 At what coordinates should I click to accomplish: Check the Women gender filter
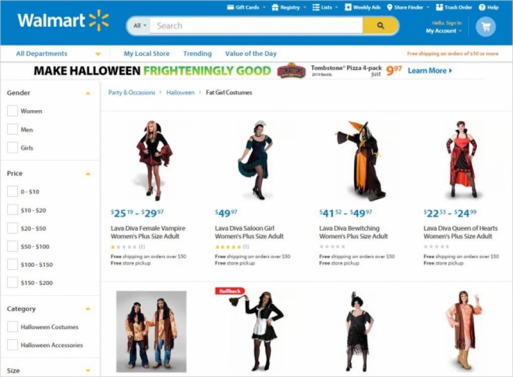click(x=13, y=111)
